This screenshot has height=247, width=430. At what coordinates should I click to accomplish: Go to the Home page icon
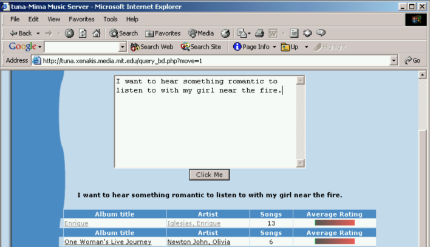click(96, 33)
